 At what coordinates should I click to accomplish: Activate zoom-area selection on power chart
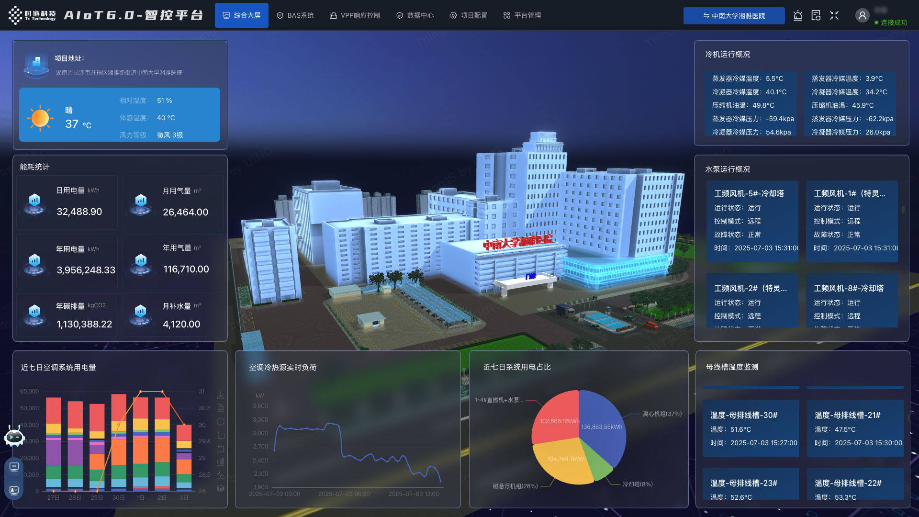click(x=221, y=435)
